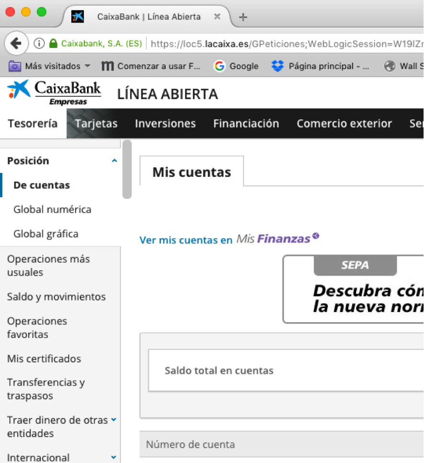Screen dimensions: 424x463
Task: Click the LÍNEA ABIERTA heading
Action: (167, 94)
